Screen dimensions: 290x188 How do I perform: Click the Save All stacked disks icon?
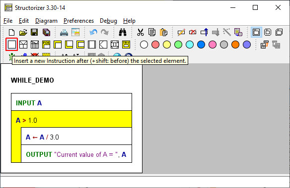46,33
